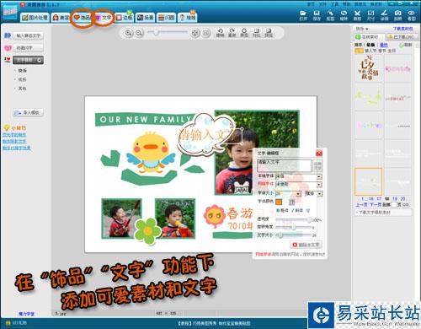Expand the 本地字体 font dropdown
This screenshot has width=421, height=329.
pos(319,176)
